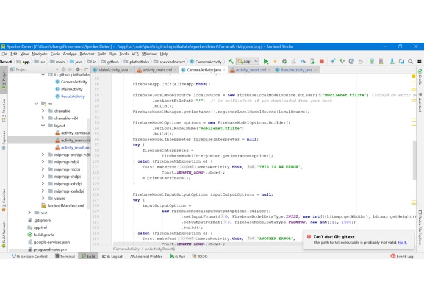Open the Project view dropdown arrow
This screenshot has width=424, height=301.
coord(57,69)
